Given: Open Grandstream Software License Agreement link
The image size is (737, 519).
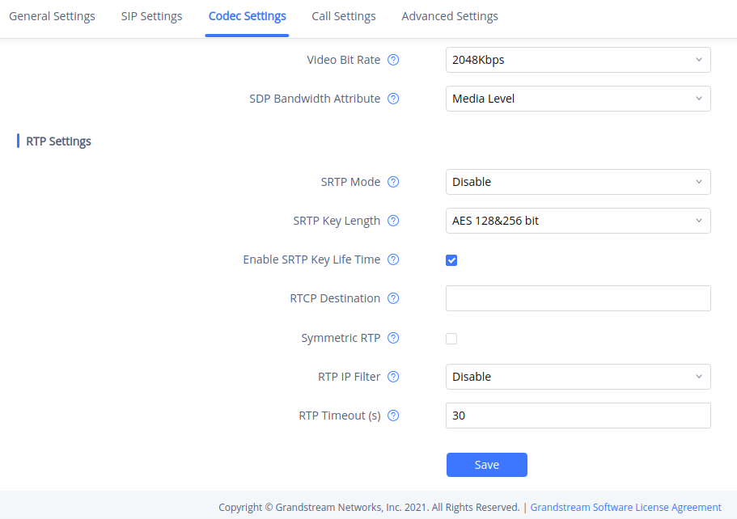Looking at the screenshot, I should pos(625,508).
